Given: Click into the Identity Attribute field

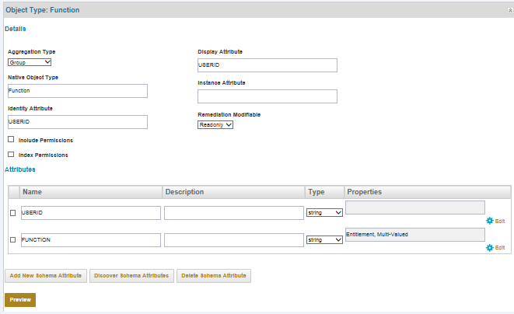Looking at the screenshot, I should tap(77, 122).
